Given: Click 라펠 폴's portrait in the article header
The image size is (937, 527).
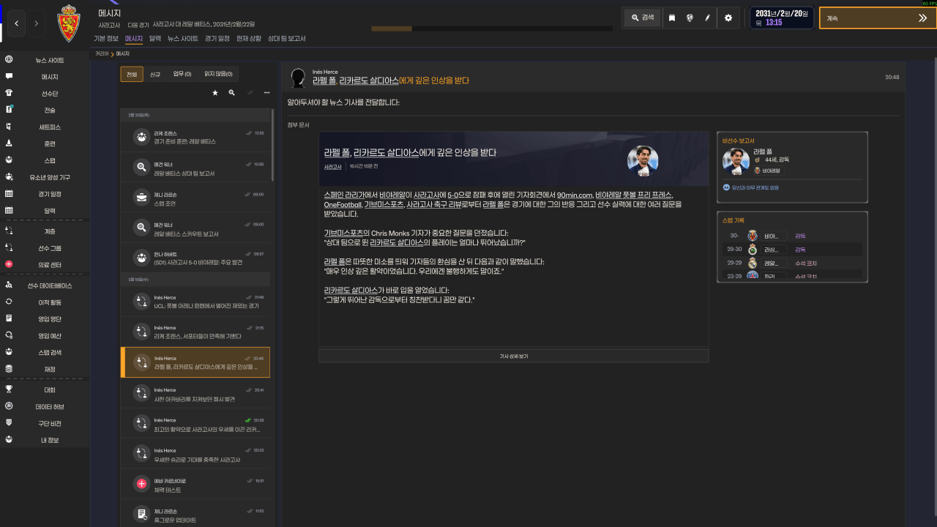Looking at the screenshot, I should pos(643,161).
